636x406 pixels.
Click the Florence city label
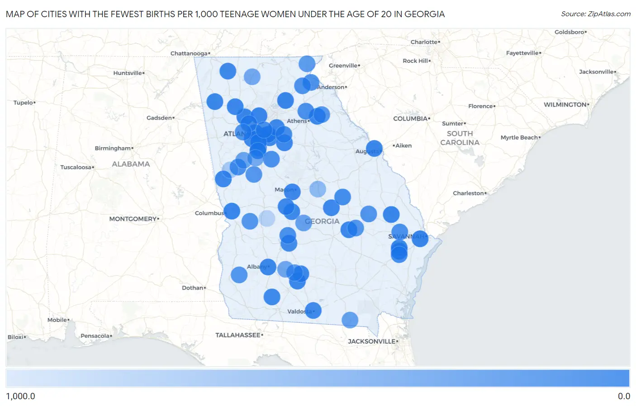tap(481, 106)
